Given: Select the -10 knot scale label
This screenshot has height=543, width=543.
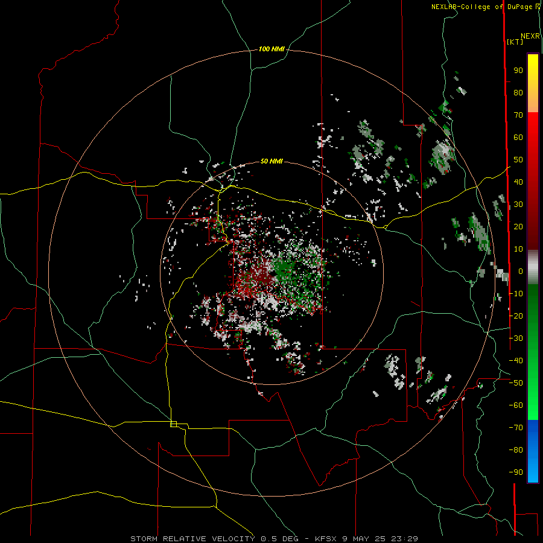Looking at the screenshot, I should [516, 294].
